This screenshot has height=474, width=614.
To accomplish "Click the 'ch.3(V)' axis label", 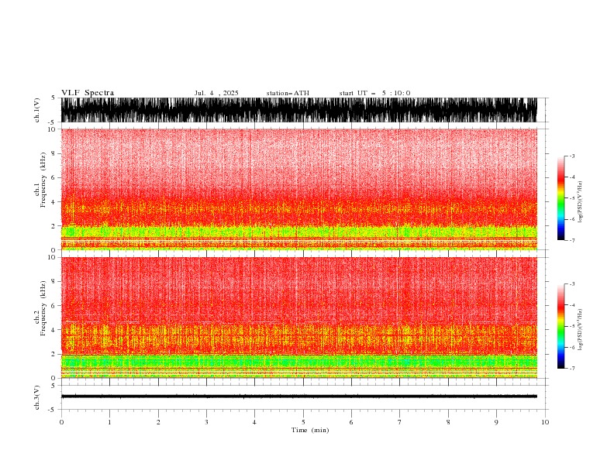I will click(x=37, y=397).
